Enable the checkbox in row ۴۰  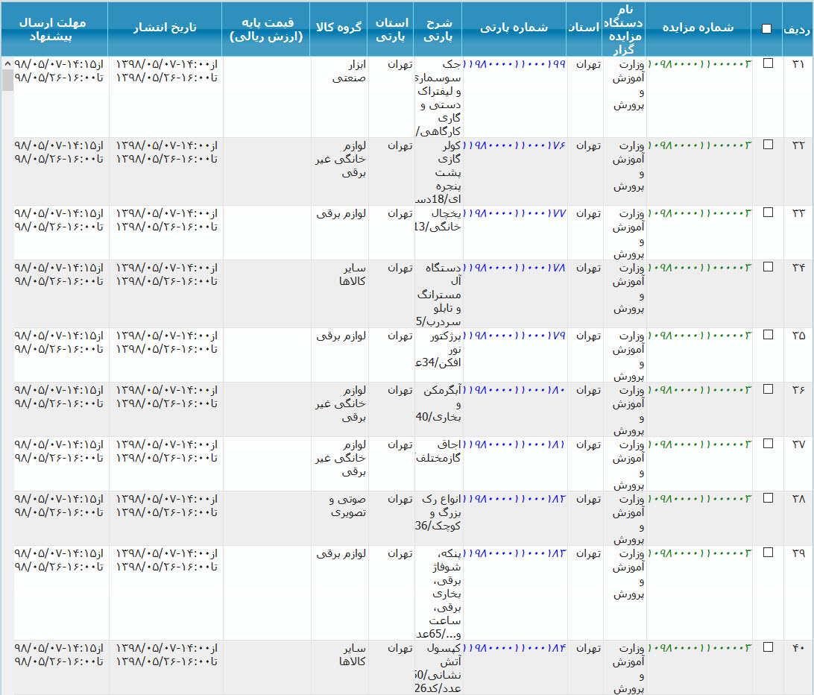tap(768, 647)
